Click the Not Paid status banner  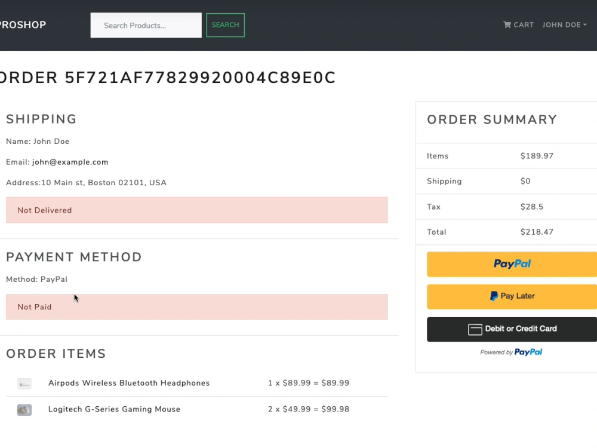(x=197, y=306)
